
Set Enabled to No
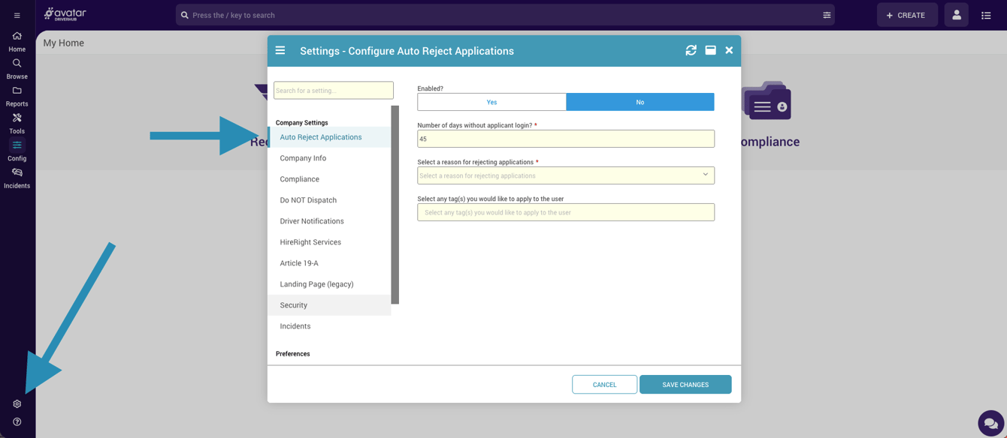point(640,102)
